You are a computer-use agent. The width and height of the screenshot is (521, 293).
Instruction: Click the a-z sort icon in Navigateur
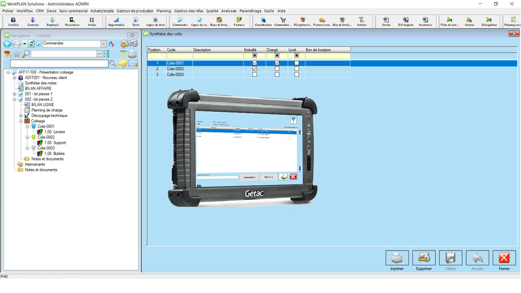pyautogui.click(x=111, y=44)
